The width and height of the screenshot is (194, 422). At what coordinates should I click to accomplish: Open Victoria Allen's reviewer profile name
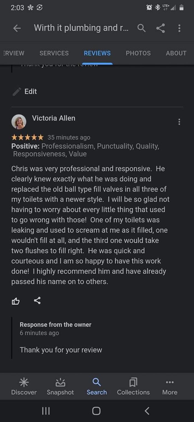click(53, 118)
